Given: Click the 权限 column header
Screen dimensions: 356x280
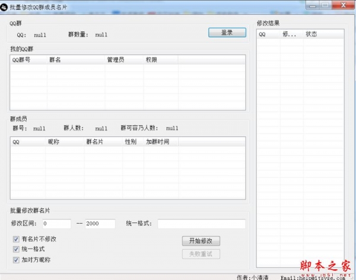Looking at the screenshot, I should pos(161,60).
